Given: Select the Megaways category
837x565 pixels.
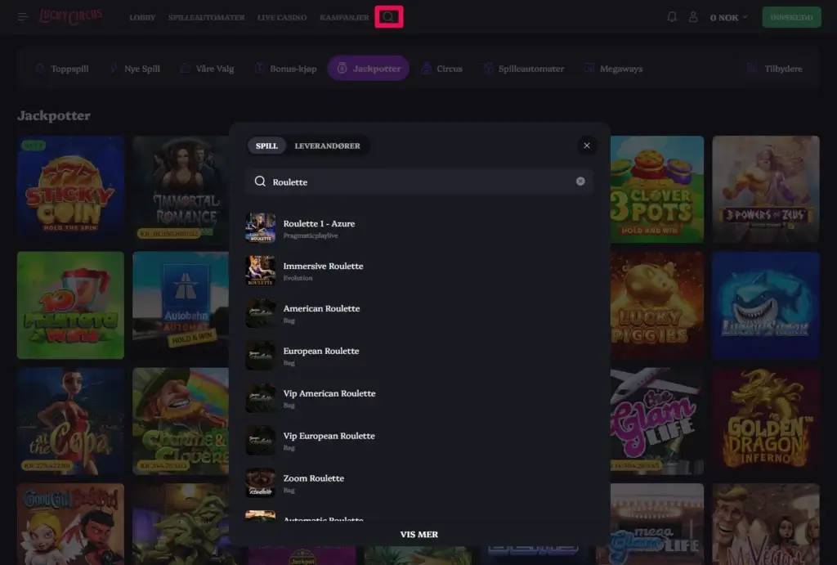Looking at the screenshot, I should (613, 69).
